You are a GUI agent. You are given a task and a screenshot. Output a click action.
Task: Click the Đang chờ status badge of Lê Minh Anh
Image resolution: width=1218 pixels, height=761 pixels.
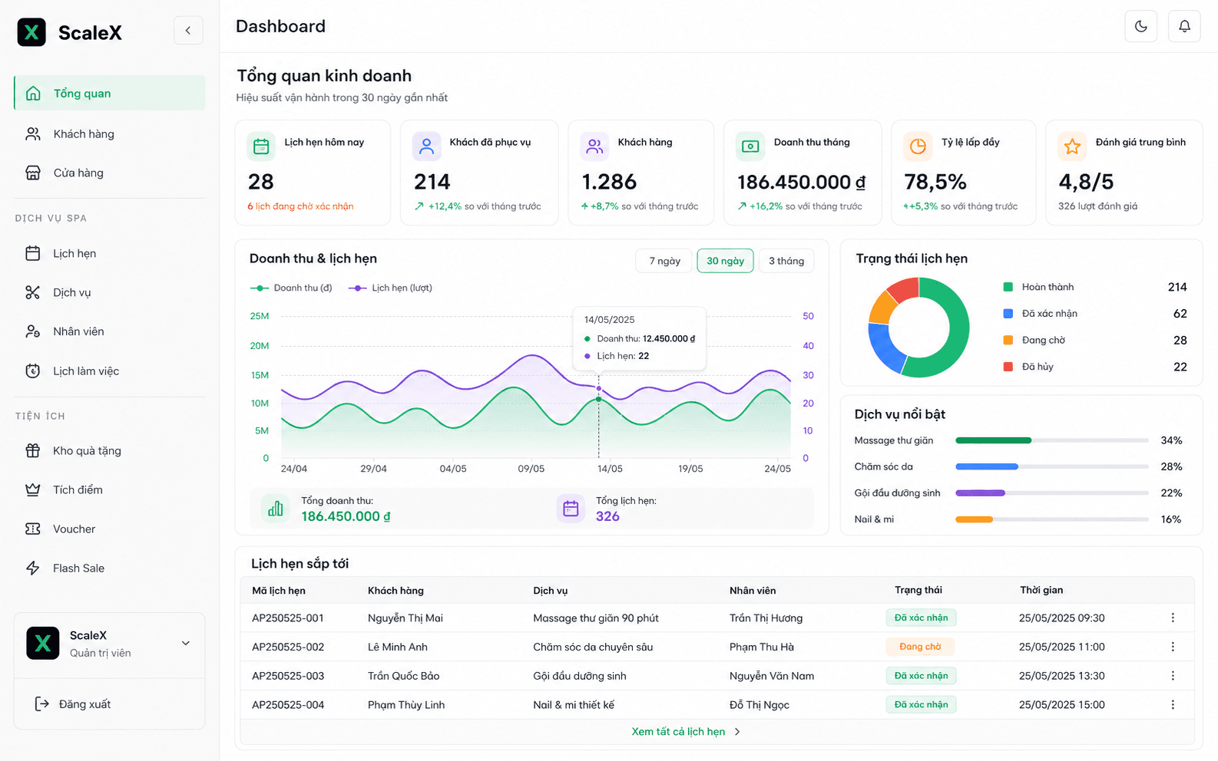[x=920, y=647]
